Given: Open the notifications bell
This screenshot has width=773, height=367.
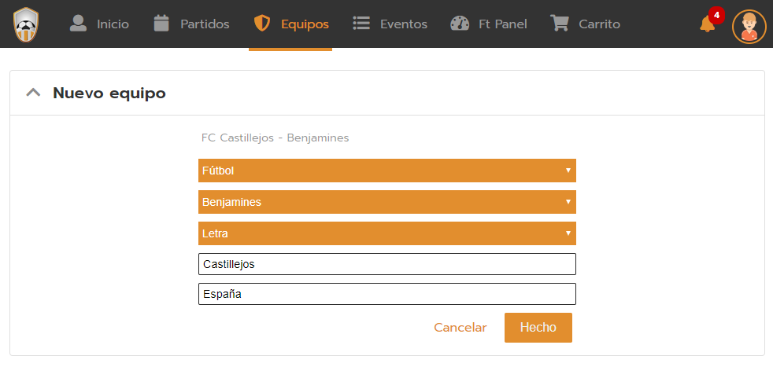Looking at the screenshot, I should [x=708, y=24].
